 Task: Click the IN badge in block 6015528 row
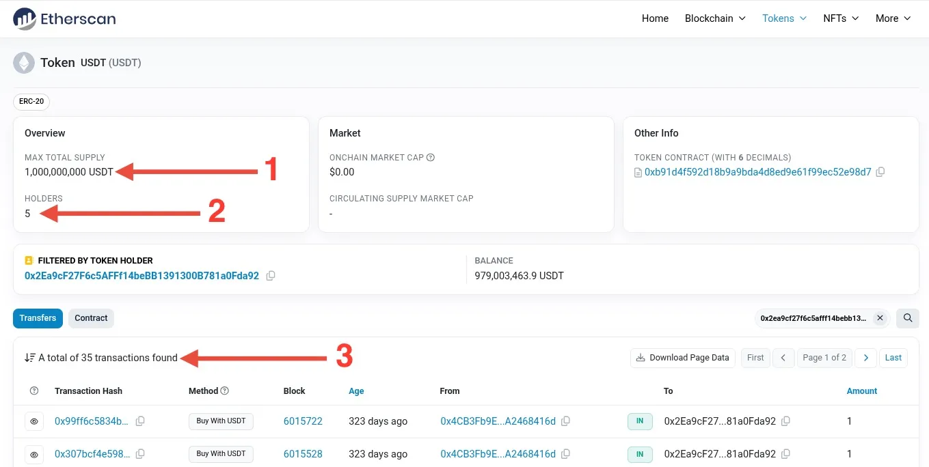[x=640, y=454]
